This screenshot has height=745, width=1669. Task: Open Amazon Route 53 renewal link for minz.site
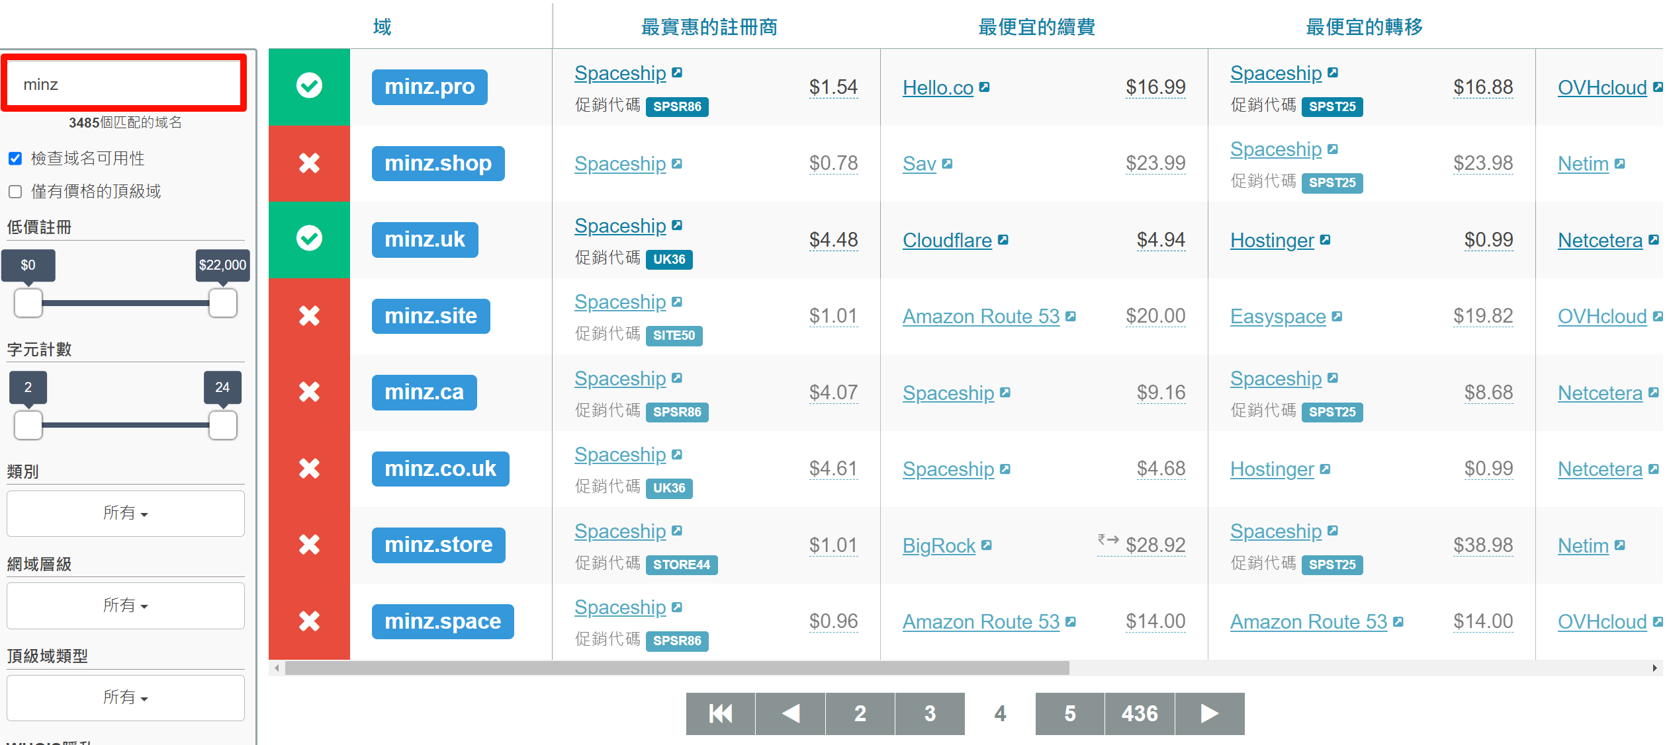[x=981, y=317]
